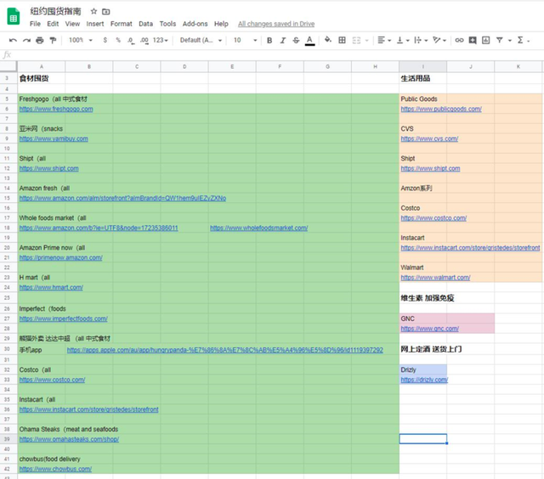
Task: Increase decimal places icon
Action: [144, 41]
